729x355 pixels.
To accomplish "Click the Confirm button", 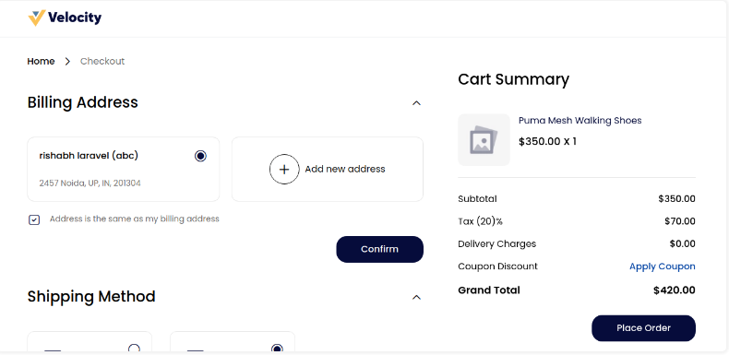I will click(x=380, y=250).
